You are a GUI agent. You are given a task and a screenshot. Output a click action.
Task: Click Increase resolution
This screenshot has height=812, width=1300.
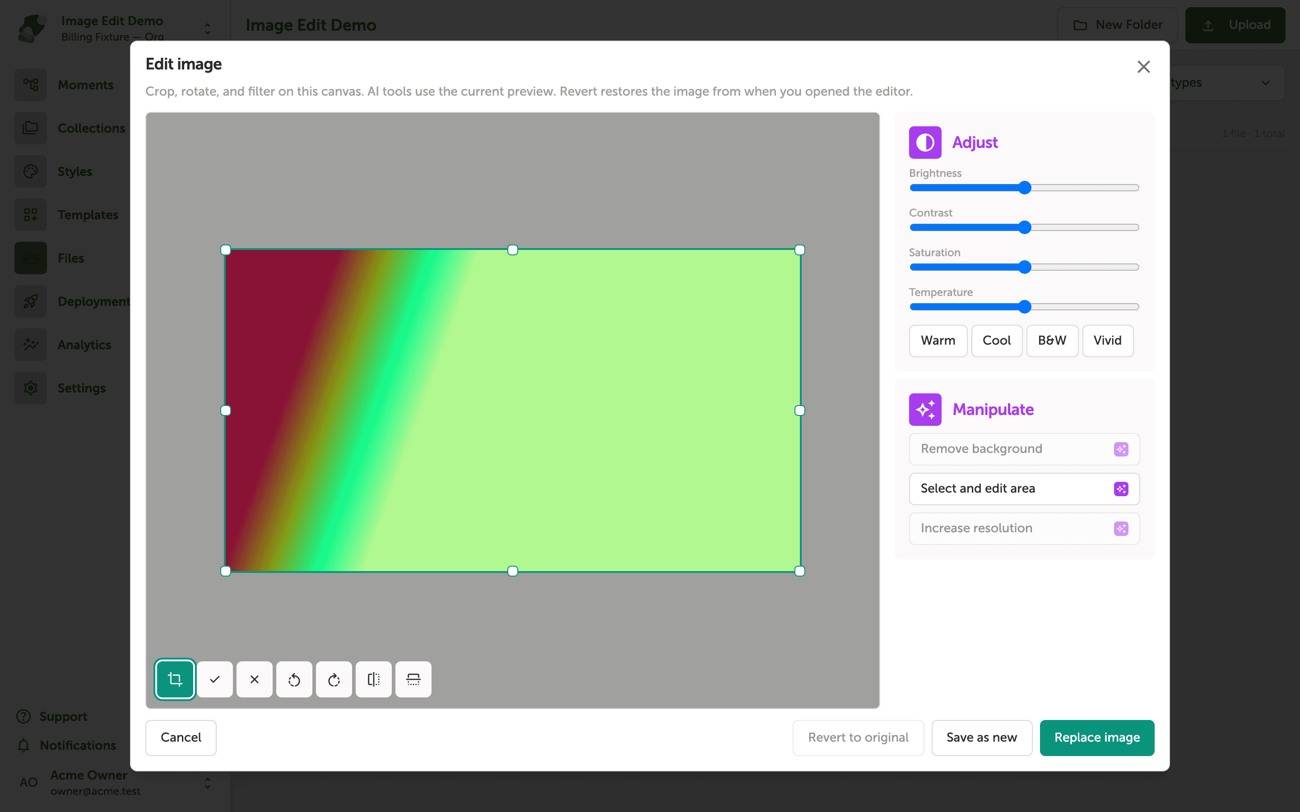click(1024, 528)
